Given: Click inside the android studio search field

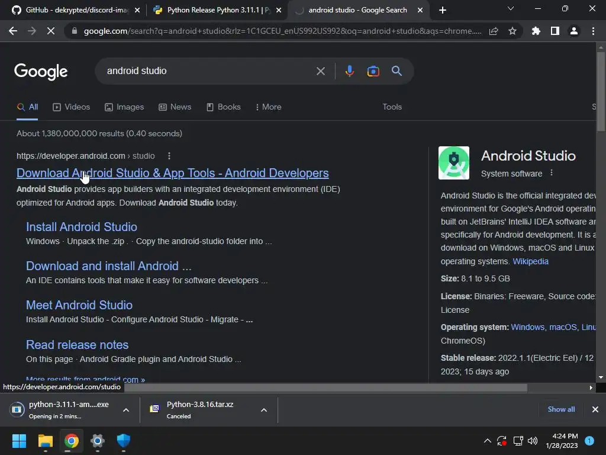Looking at the screenshot, I should click(x=209, y=71).
